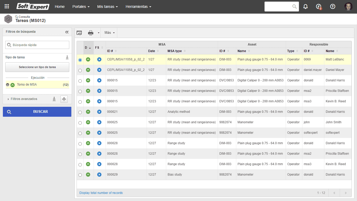The height and width of the screenshot is (201, 357).
Task: Click Display total number of records link
Action: pos(101,193)
